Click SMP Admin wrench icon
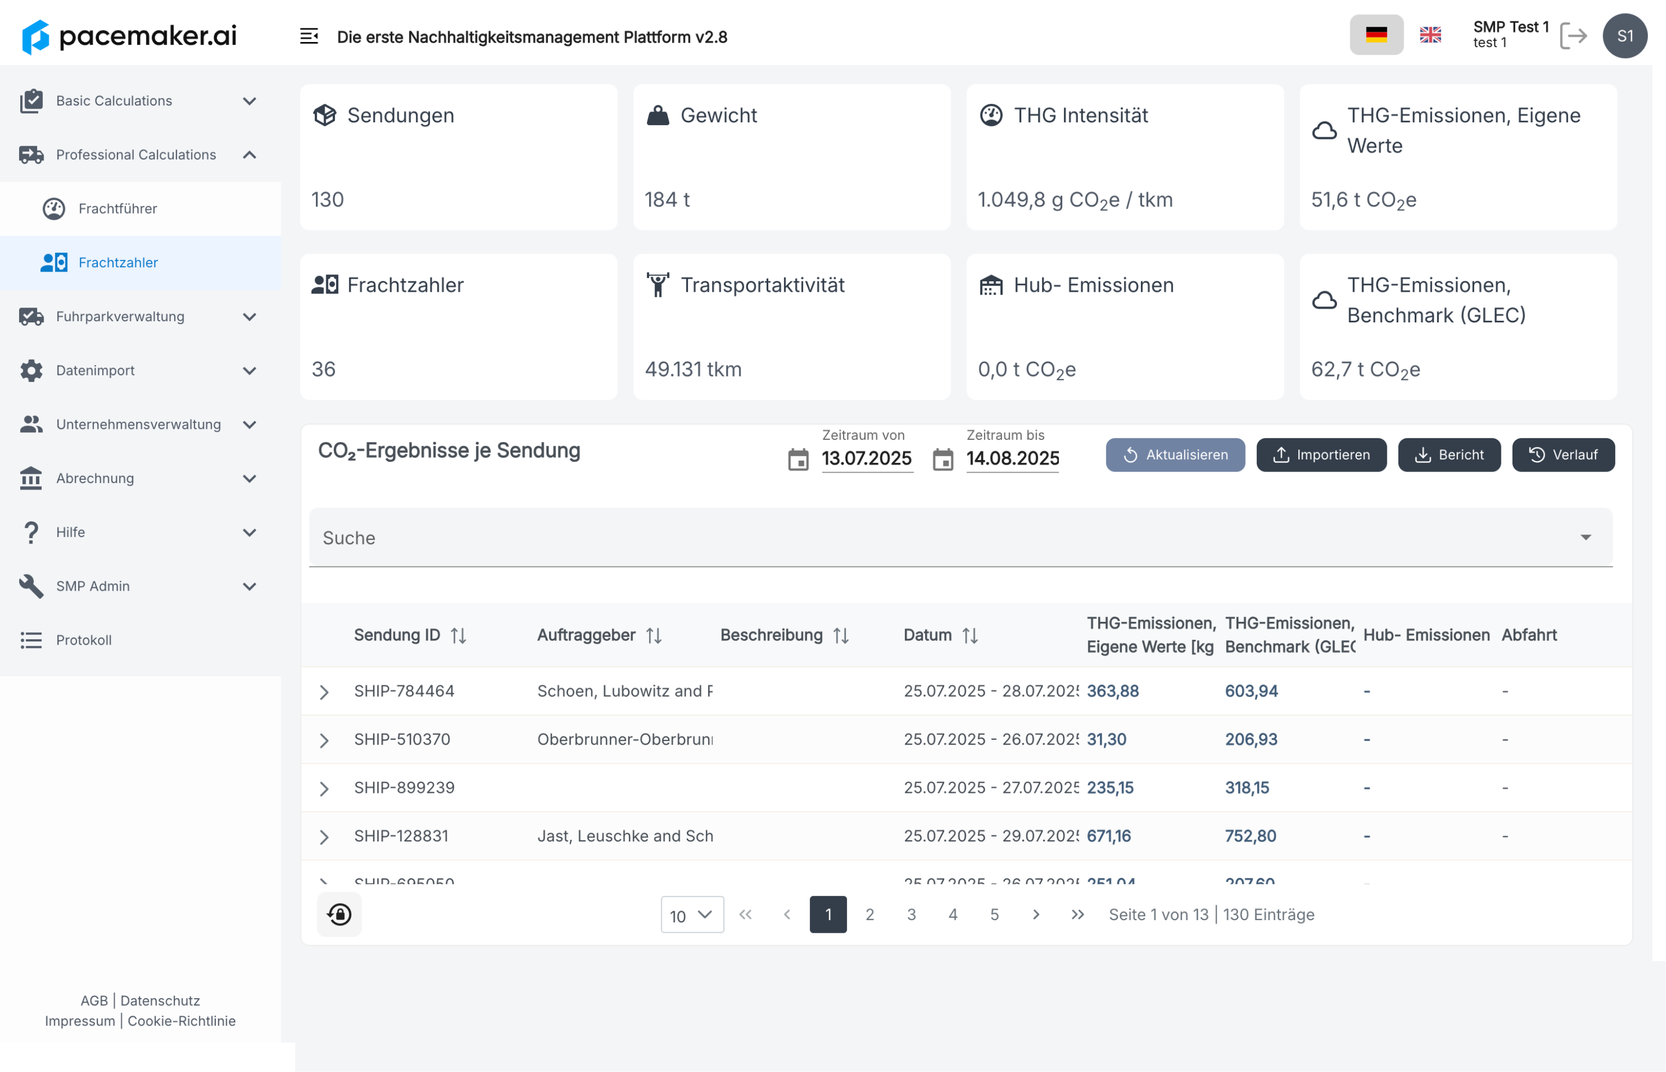The image size is (1666, 1072). pyautogui.click(x=31, y=586)
